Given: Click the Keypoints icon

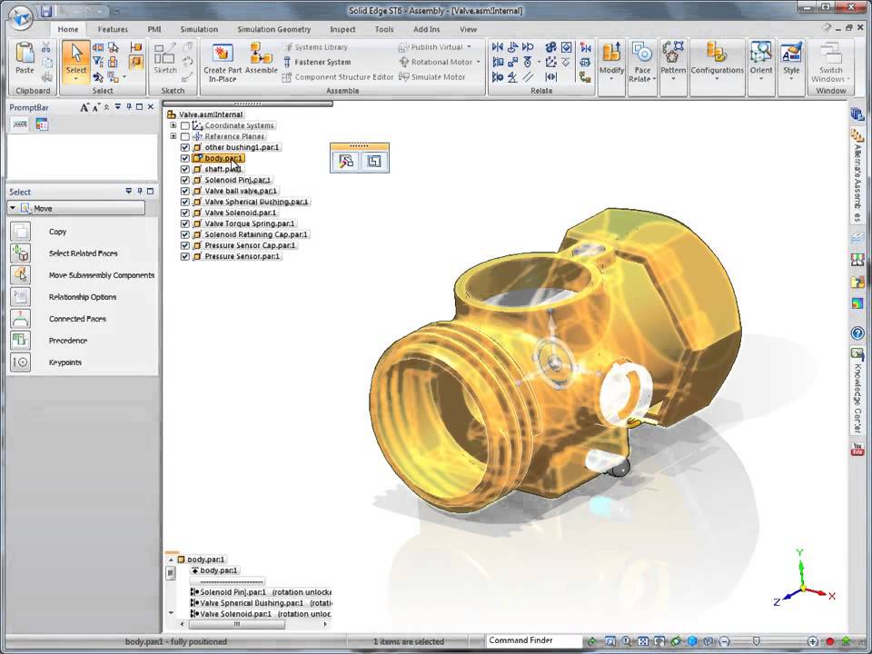Looking at the screenshot, I should [x=21, y=362].
